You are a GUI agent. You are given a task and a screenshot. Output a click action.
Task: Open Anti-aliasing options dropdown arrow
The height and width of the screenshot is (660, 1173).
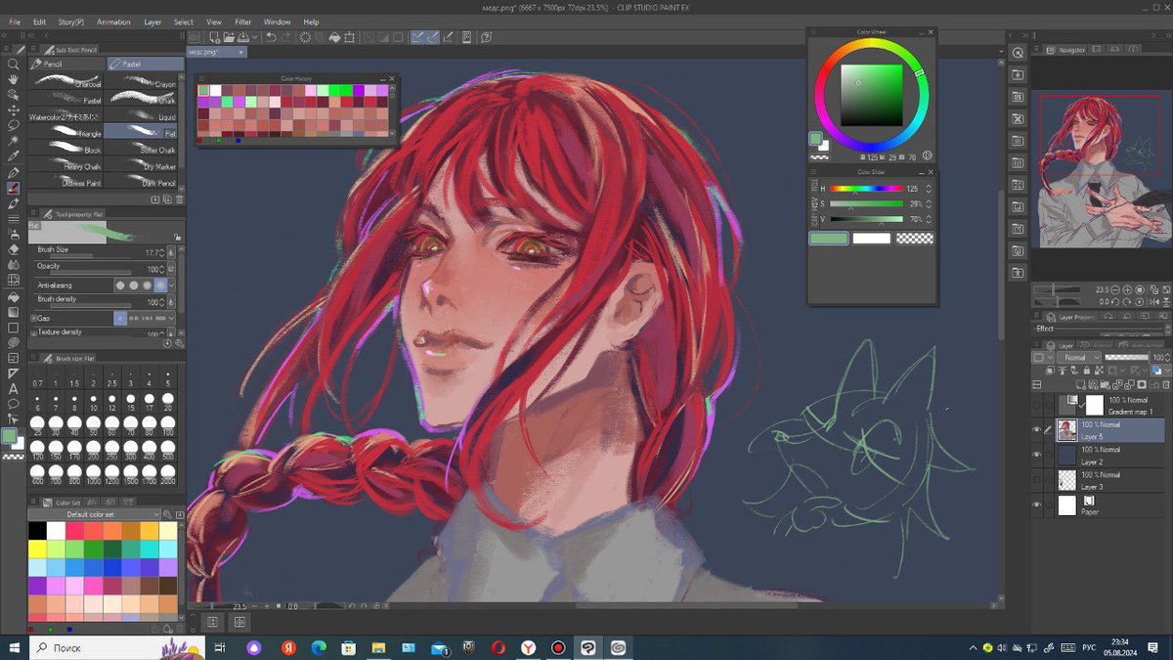click(172, 286)
